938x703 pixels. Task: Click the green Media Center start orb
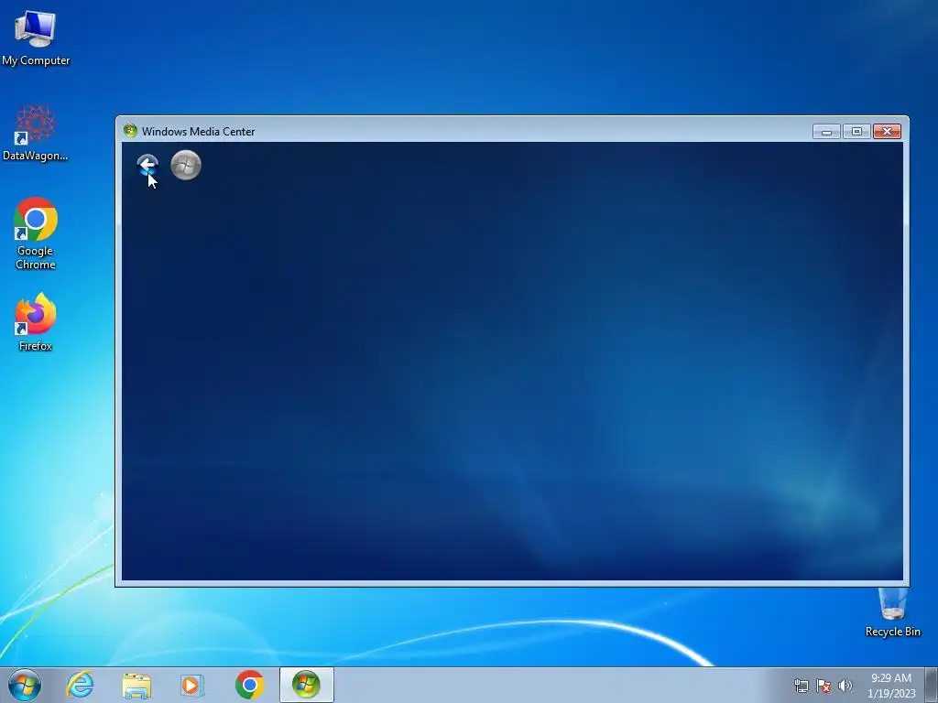click(x=186, y=165)
